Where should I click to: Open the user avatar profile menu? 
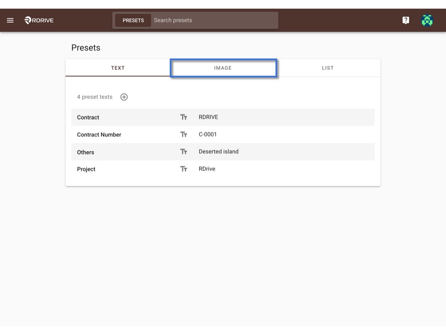click(x=427, y=20)
